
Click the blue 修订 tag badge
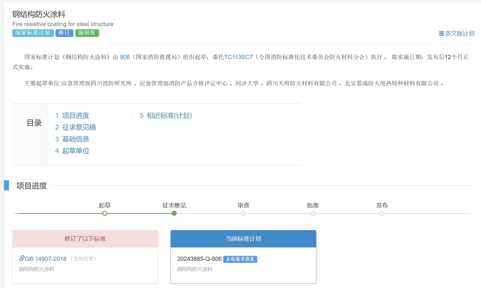pyautogui.click(x=64, y=33)
